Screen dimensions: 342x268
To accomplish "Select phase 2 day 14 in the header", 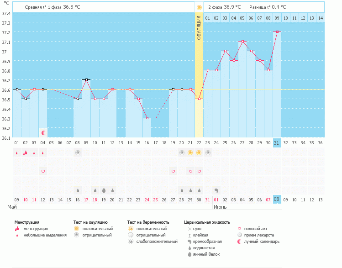I will pyautogui.click(x=320, y=18).
